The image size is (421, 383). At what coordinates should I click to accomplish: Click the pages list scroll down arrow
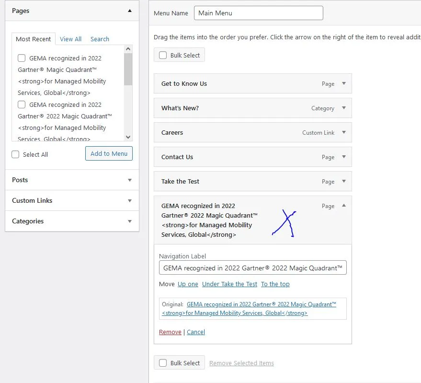(x=128, y=137)
